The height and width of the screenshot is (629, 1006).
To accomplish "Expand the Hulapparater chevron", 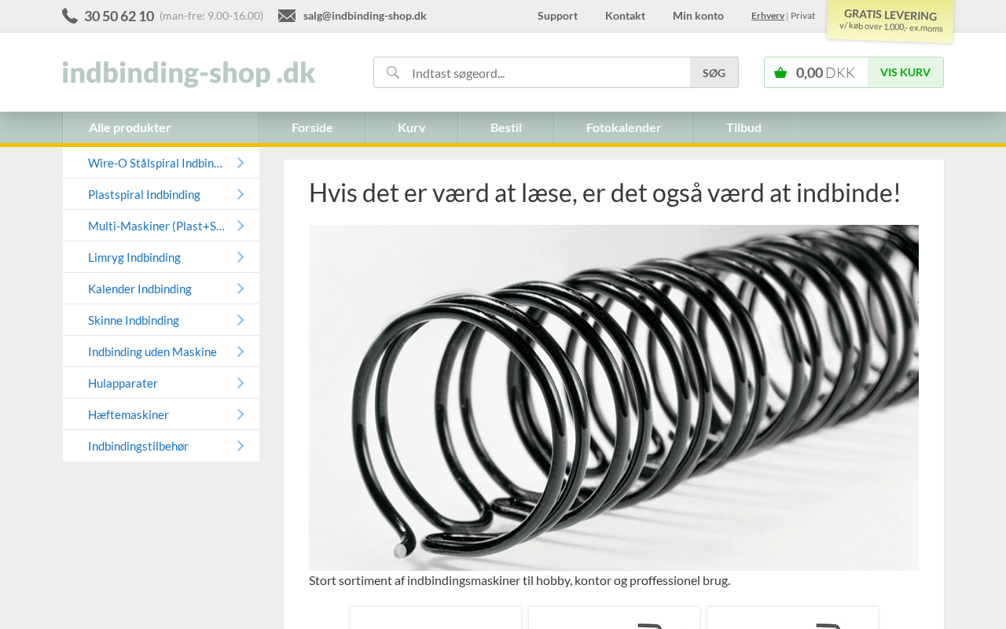I will tap(240, 383).
